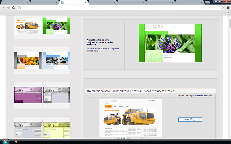
Task: Choose the fruit and vegetables template thumbnail
Action: pos(28,60)
